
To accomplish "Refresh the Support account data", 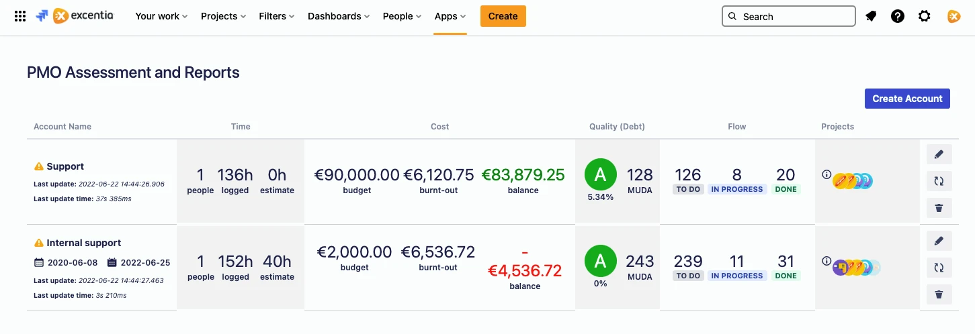I will tap(939, 181).
